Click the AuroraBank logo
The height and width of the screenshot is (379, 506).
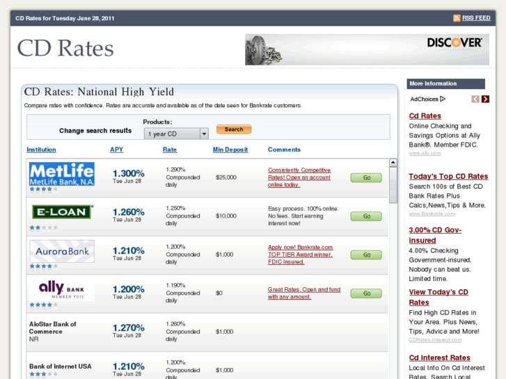point(61,250)
